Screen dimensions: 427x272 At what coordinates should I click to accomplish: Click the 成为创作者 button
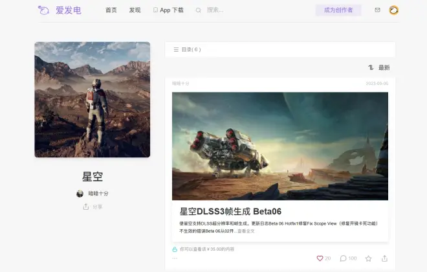tap(338, 10)
